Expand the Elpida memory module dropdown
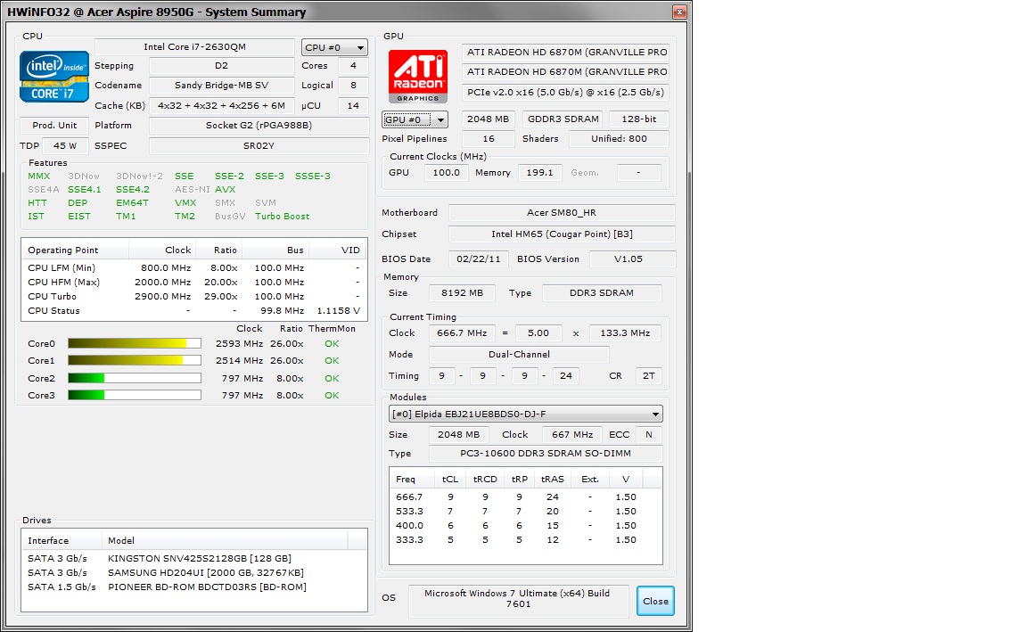 pos(525,414)
